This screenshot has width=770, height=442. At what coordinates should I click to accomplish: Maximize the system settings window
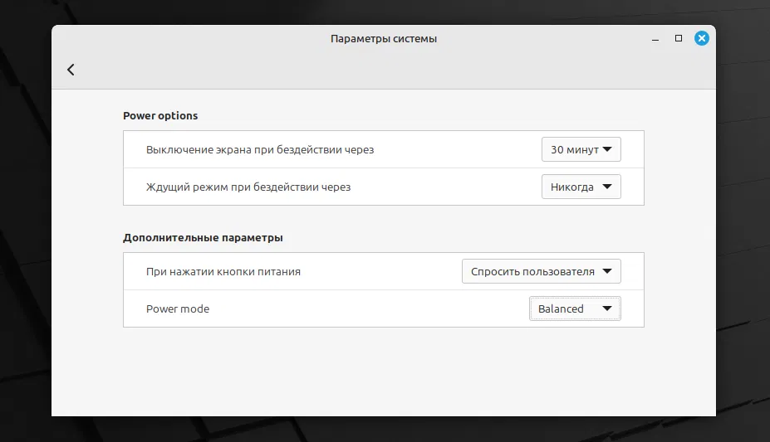[679, 38]
